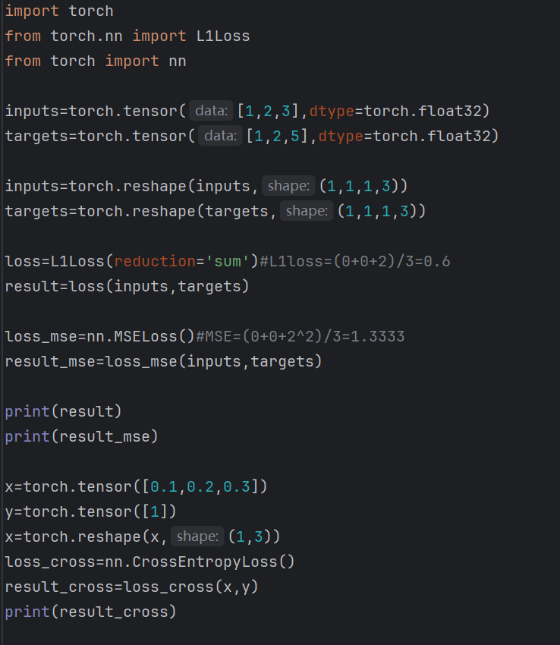Click the 'import torch' statement on the first line
Image resolution: width=560 pixels, height=645 pixels.
click(59, 11)
